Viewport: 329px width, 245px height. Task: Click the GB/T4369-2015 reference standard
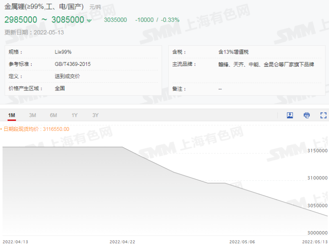72,64
